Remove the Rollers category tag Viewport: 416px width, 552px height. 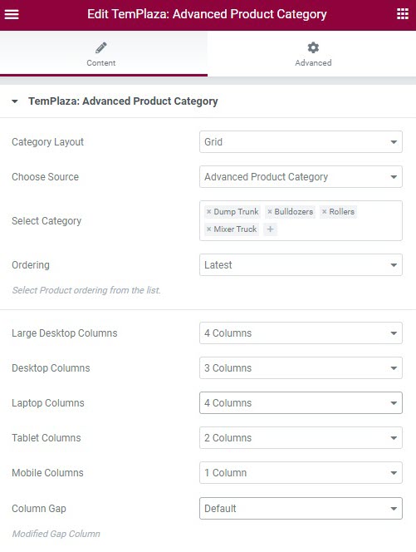pyautogui.click(x=324, y=212)
